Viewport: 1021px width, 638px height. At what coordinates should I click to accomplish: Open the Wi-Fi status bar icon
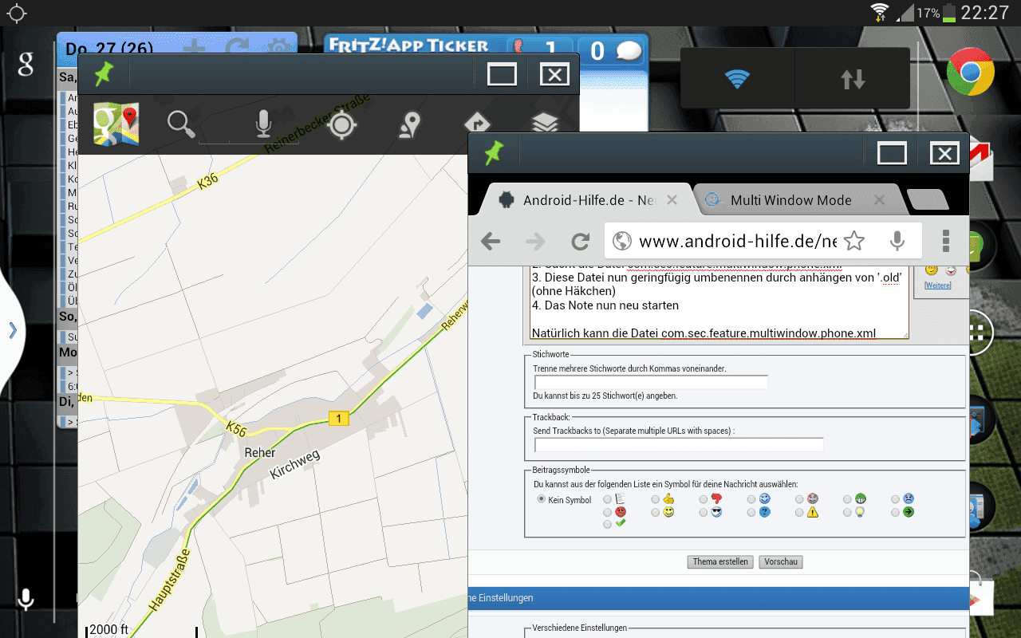(880, 12)
